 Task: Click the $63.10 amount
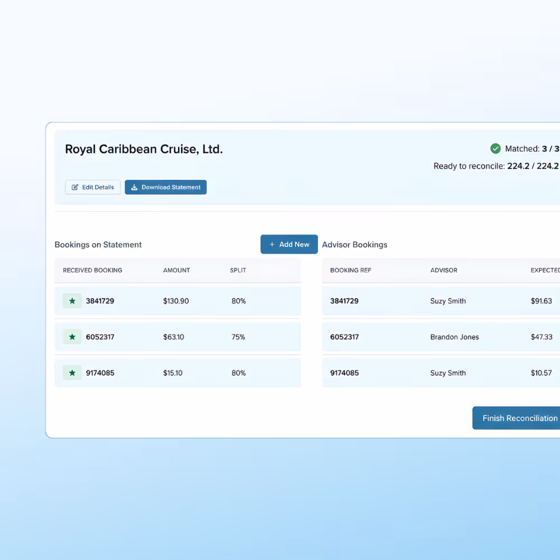tap(174, 337)
